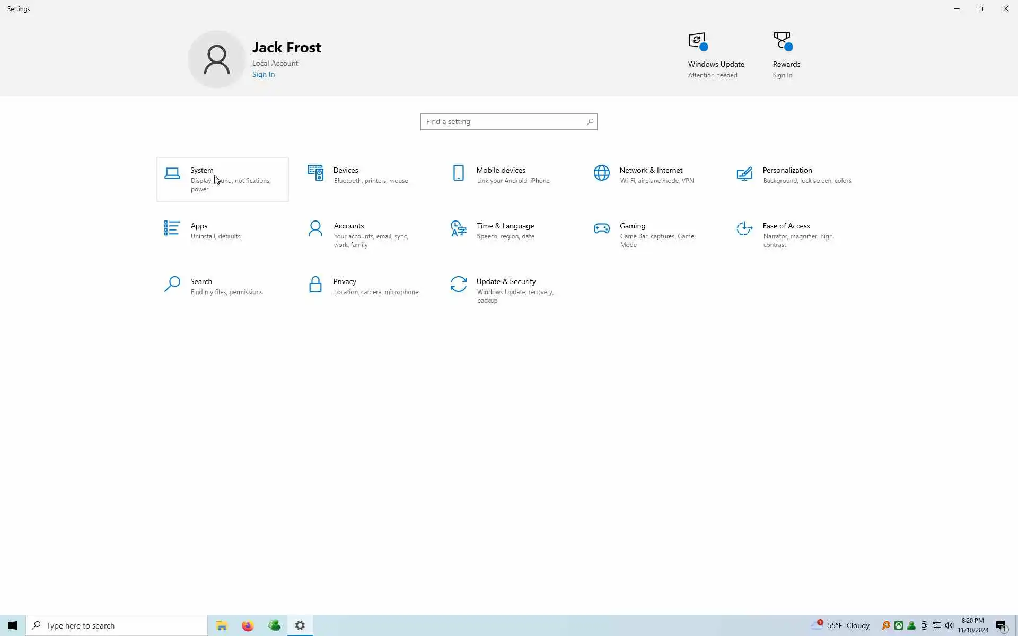Open the Time & Language icon
Screen dimensions: 1018x636
(x=458, y=228)
